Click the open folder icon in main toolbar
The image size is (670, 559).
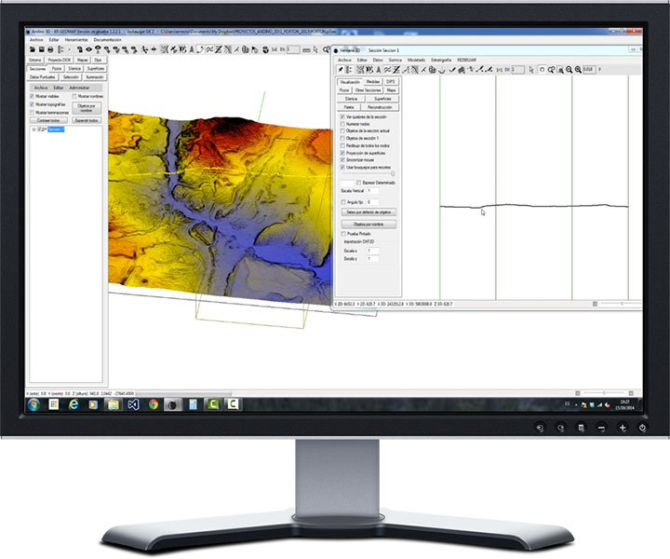tap(32, 49)
